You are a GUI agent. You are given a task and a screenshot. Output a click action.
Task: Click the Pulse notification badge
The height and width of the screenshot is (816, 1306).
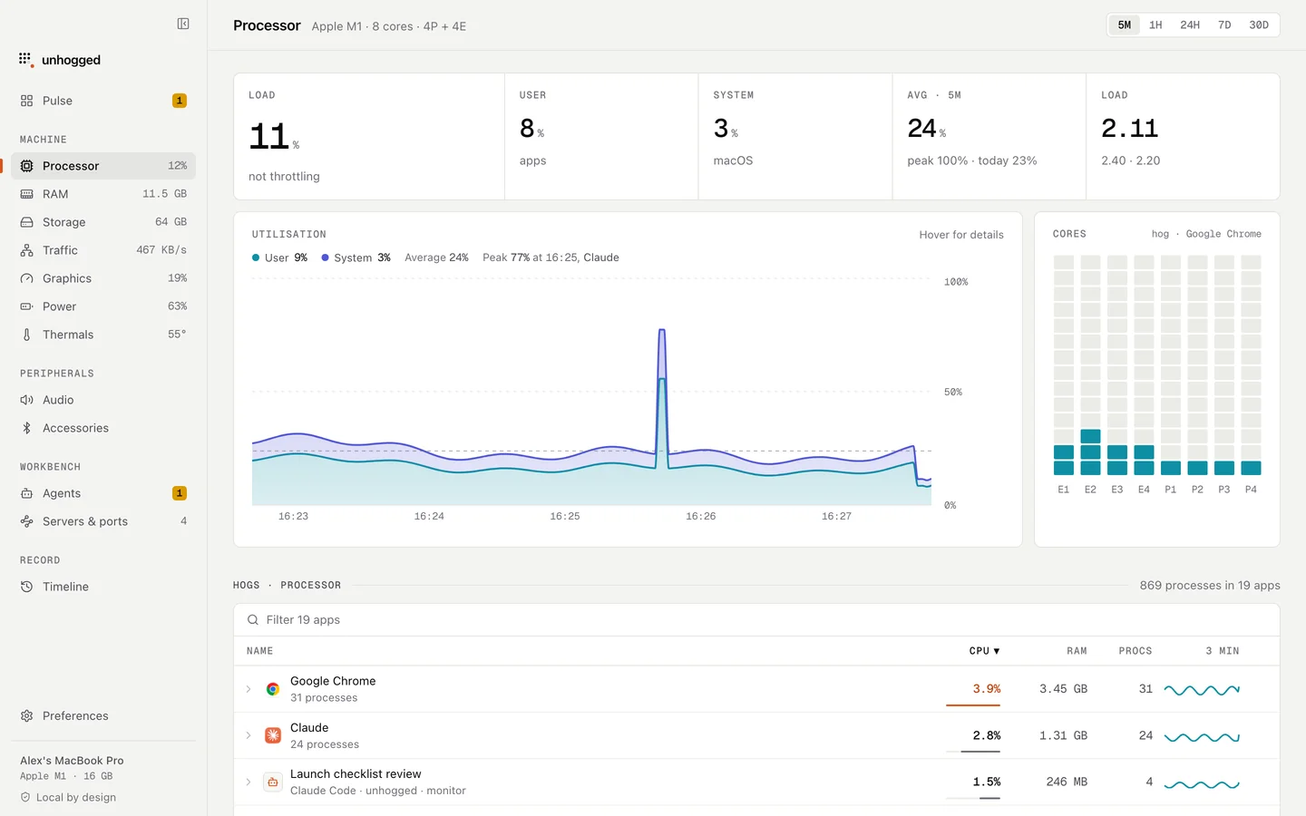pos(180,101)
